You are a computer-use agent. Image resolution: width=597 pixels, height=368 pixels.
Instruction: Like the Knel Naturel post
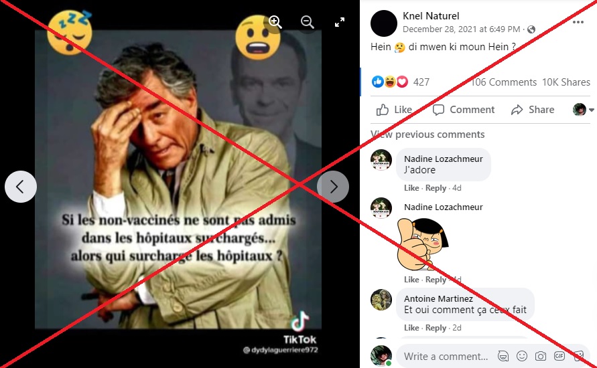(x=394, y=110)
